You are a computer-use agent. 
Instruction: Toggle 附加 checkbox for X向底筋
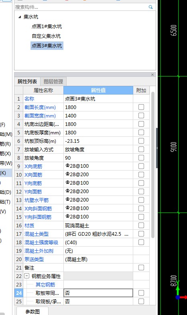tap(141, 166)
